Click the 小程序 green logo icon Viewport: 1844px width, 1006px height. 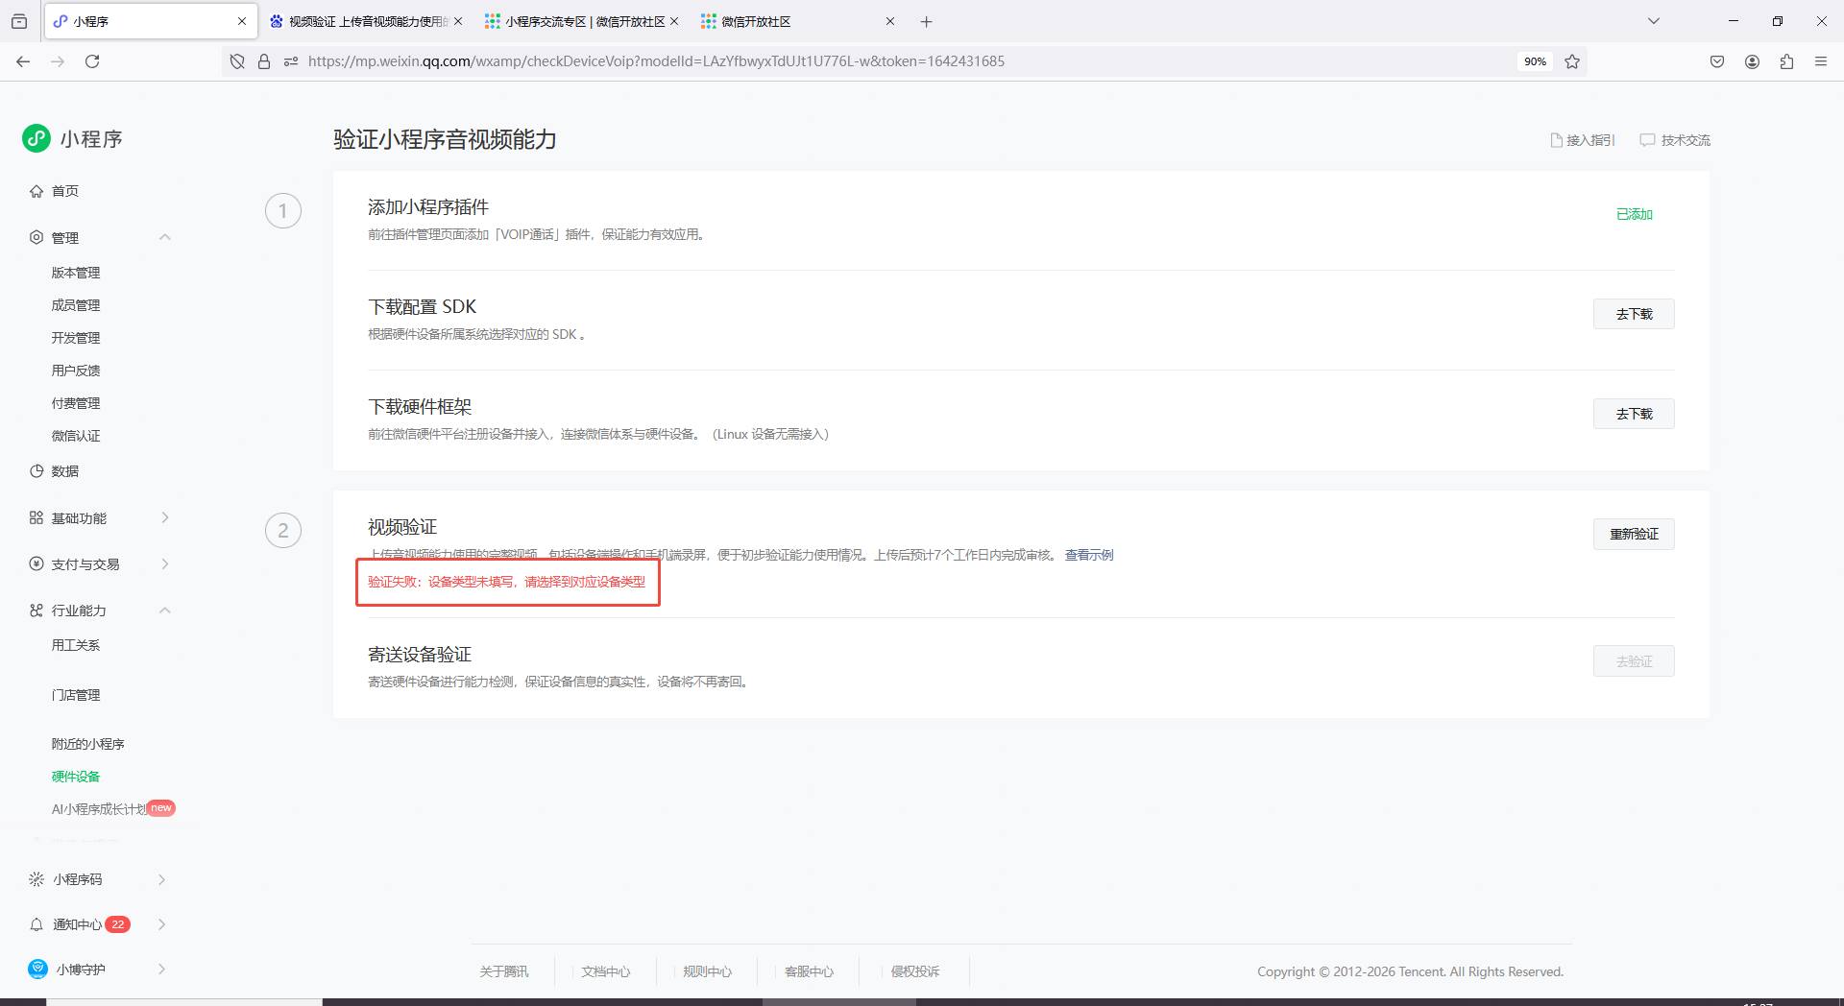[36, 138]
